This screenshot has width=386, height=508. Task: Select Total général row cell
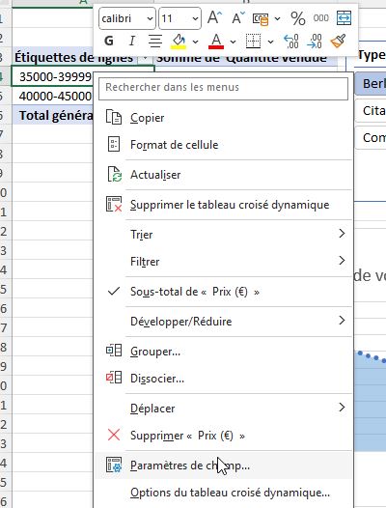click(52, 115)
